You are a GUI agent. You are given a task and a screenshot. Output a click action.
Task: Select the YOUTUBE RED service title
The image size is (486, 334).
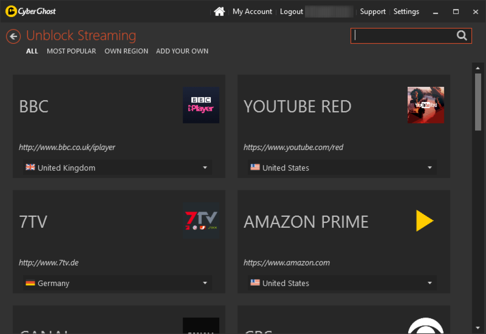[x=298, y=107]
